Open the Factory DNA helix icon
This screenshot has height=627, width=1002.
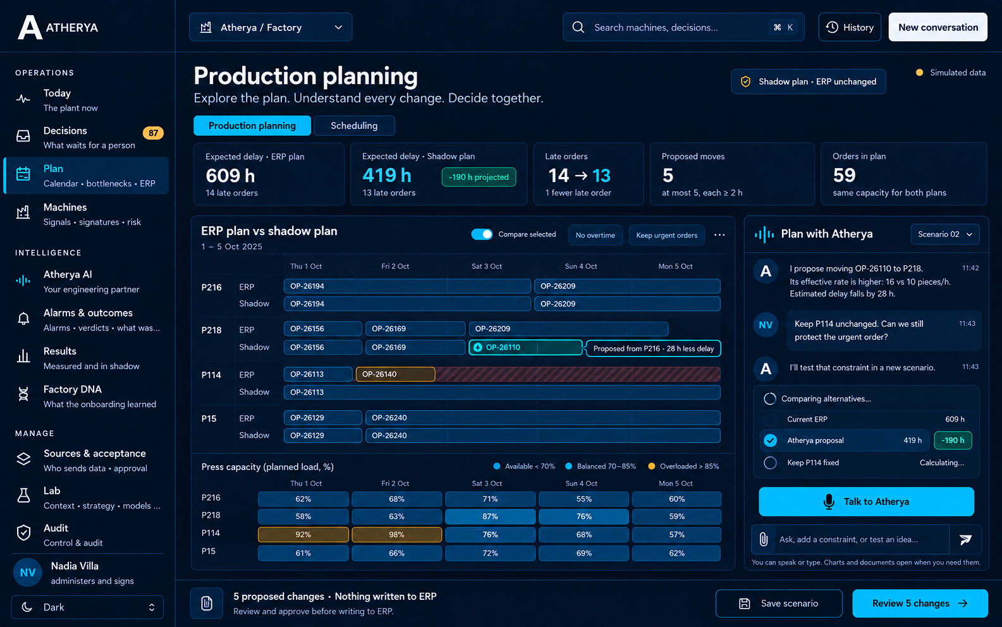[x=23, y=395]
